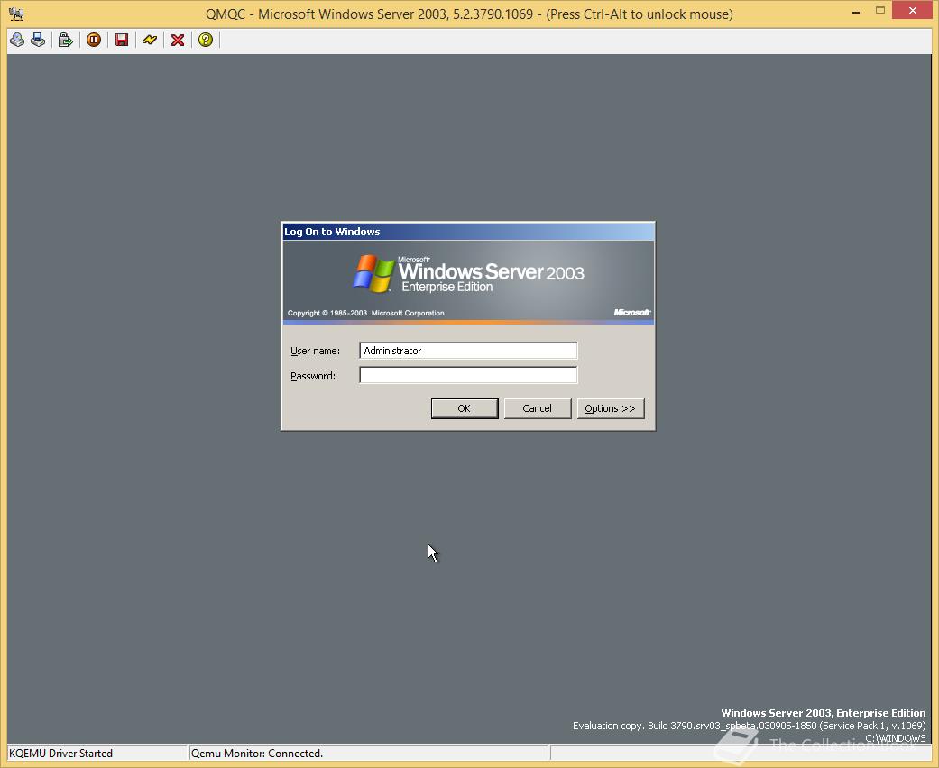Screen dimensions: 939x768
Task: Open help with the question mark icon
Action: tap(206, 40)
